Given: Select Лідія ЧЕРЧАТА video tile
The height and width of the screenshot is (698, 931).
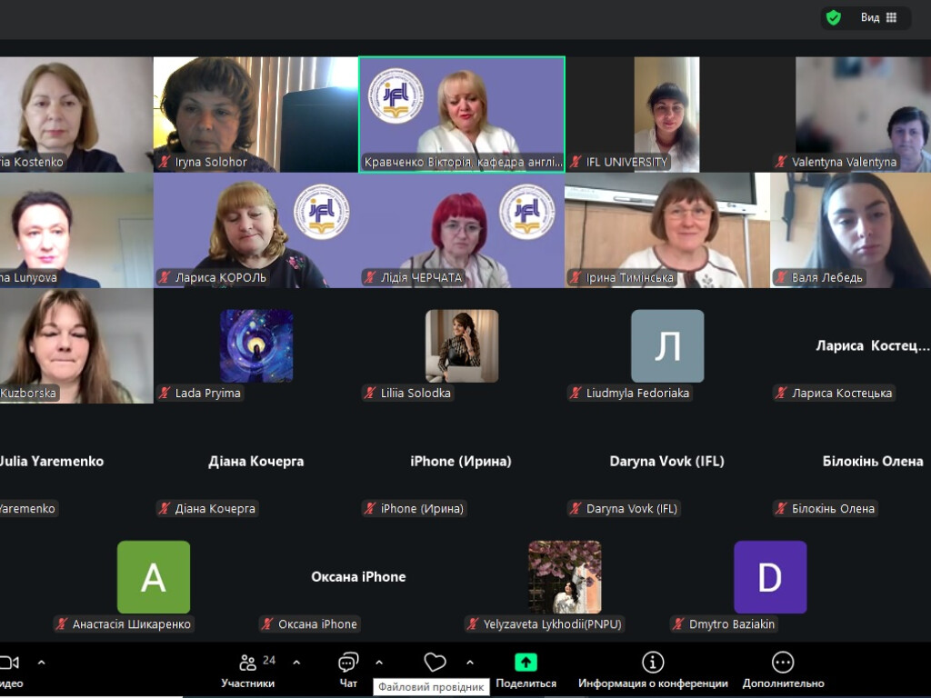Looking at the screenshot, I should point(461,230).
